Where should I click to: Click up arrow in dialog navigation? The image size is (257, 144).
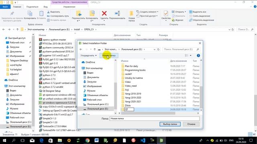pos(95,49)
